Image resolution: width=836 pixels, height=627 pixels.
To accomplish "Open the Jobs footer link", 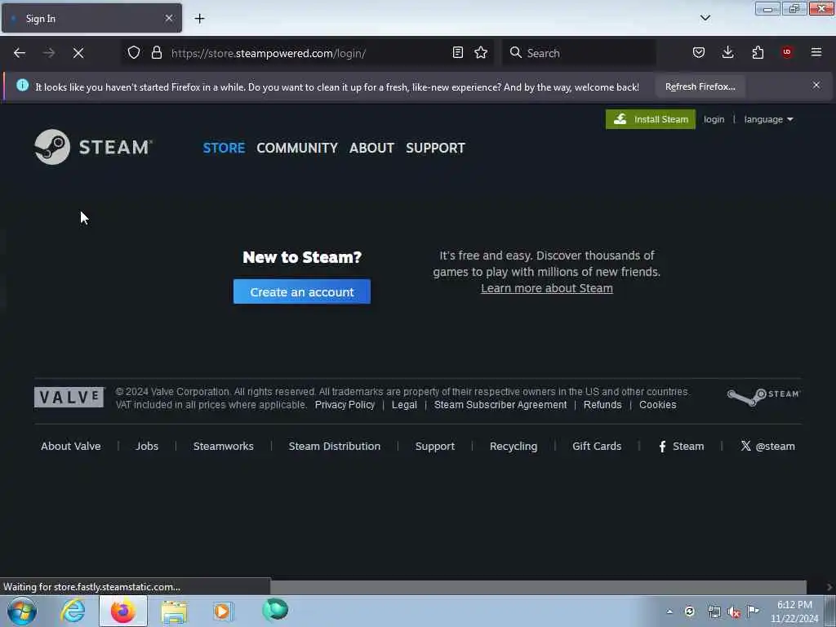I will coord(147,447).
